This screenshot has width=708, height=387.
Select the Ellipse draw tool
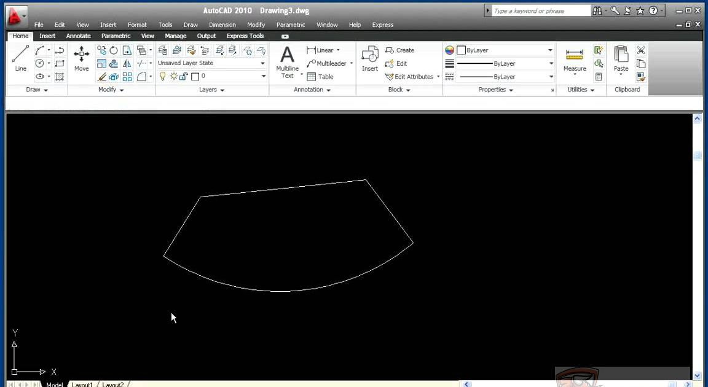click(40, 76)
